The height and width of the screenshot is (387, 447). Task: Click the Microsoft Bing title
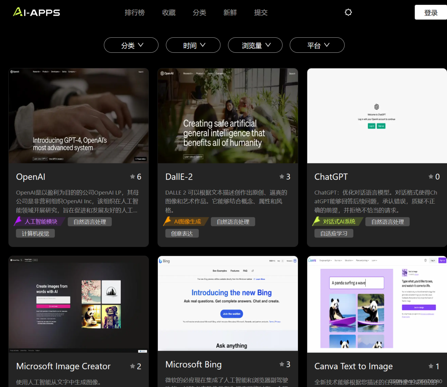click(193, 364)
